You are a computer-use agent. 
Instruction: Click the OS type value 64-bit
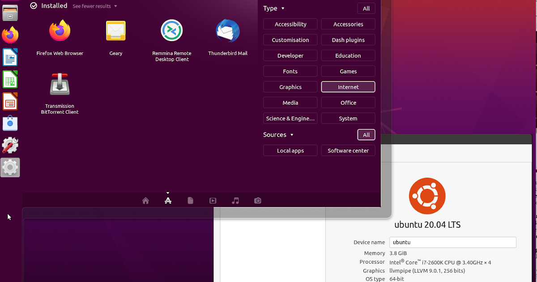(397, 279)
